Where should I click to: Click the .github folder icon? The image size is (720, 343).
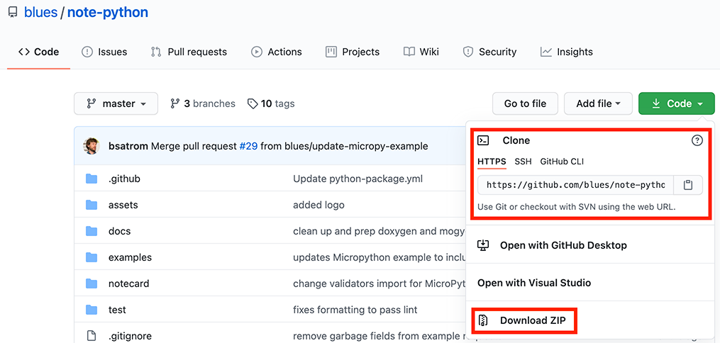[x=92, y=179]
